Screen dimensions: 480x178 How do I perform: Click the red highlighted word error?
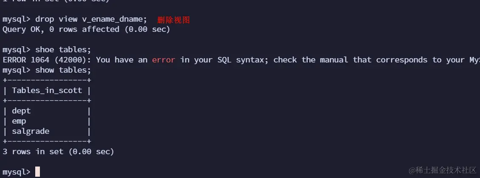163,60
